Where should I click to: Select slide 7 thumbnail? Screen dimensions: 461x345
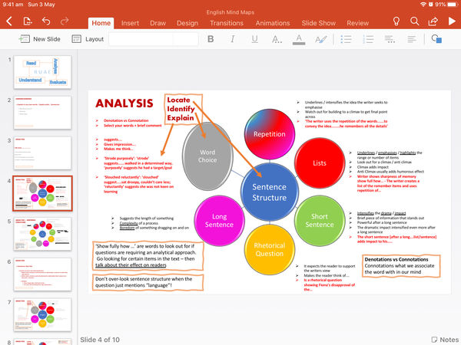42,315
